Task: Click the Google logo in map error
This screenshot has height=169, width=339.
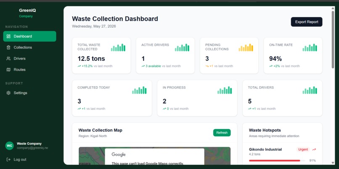Action: (x=119, y=155)
